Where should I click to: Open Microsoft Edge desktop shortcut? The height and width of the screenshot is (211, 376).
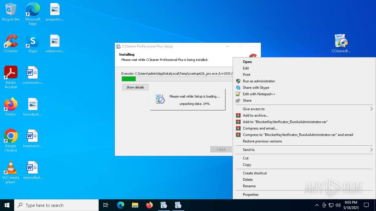[33, 14]
